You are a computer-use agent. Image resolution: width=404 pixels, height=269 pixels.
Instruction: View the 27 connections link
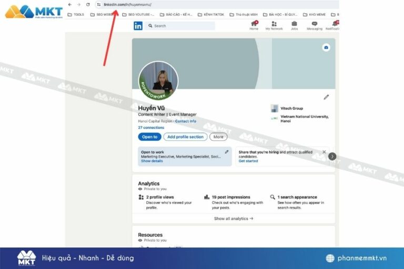[x=151, y=128]
